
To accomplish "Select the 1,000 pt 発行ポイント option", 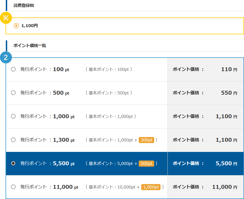I will pos(13,117).
